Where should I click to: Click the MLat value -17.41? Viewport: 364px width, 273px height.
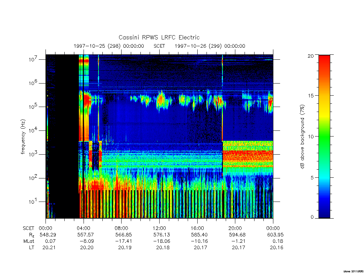pyautogui.click(x=123, y=241)
